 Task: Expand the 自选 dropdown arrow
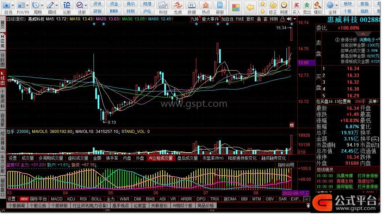[x=13, y=5]
